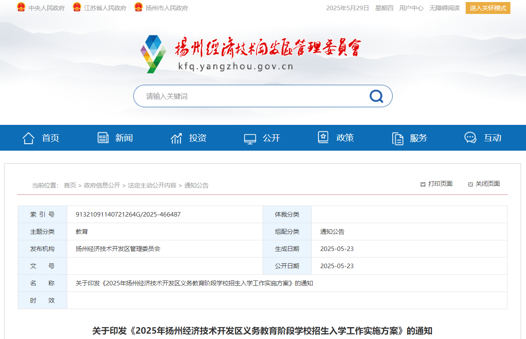
Task: Click the 投资 investment chart icon
Action: pyautogui.click(x=176, y=138)
